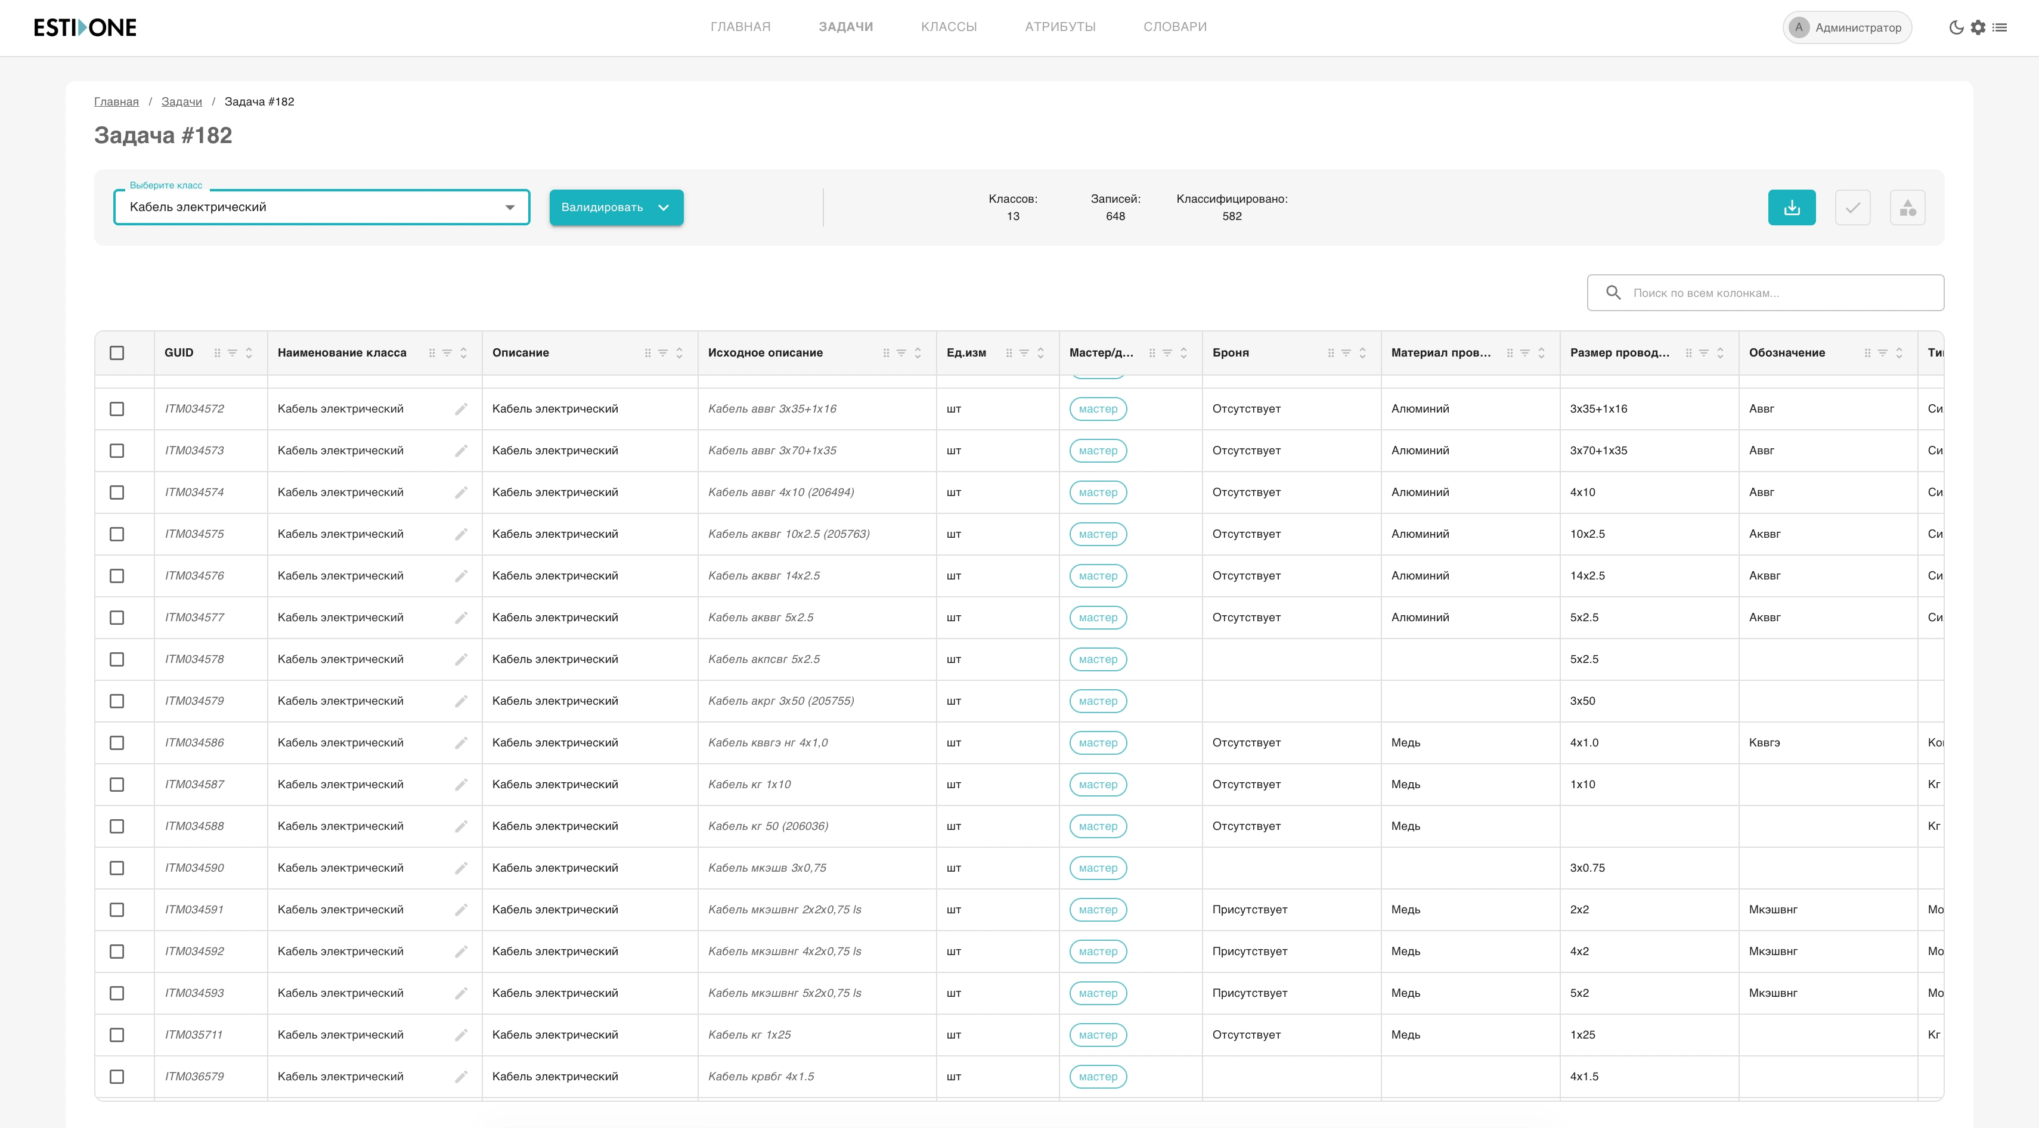Viewport: 2039px width, 1128px height.
Task: Edit class name for ITM034572 pencil icon
Action: coord(461,409)
